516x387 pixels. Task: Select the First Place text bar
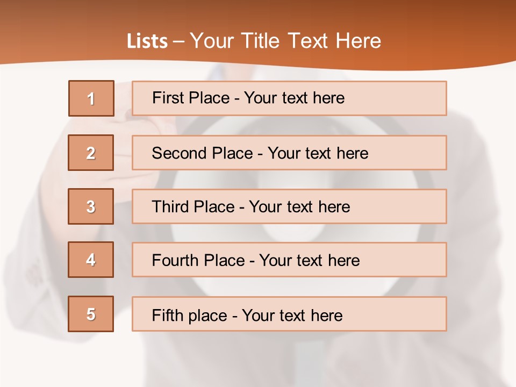click(x=289, y=98)
